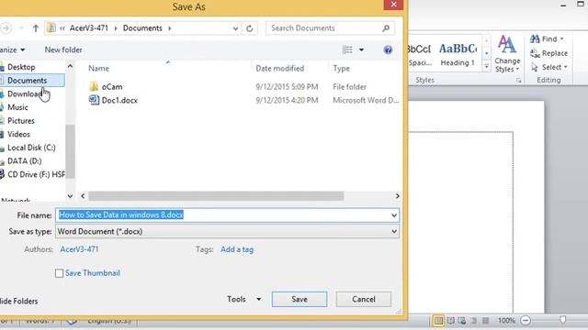Screen dimensions: 588x330
Task: Toggle Save Thumbnail checkbox
Action: point(59,273)
